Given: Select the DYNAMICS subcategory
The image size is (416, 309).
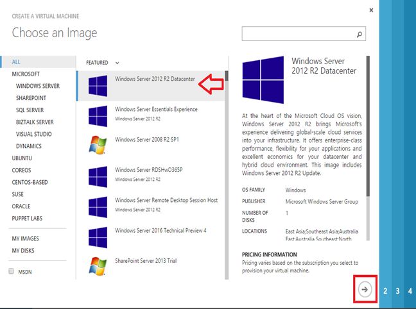Looking at the screenshot, I should coord(29,146).
